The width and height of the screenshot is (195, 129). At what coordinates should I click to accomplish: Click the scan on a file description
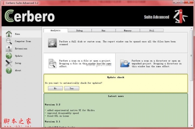pos(85,64)
